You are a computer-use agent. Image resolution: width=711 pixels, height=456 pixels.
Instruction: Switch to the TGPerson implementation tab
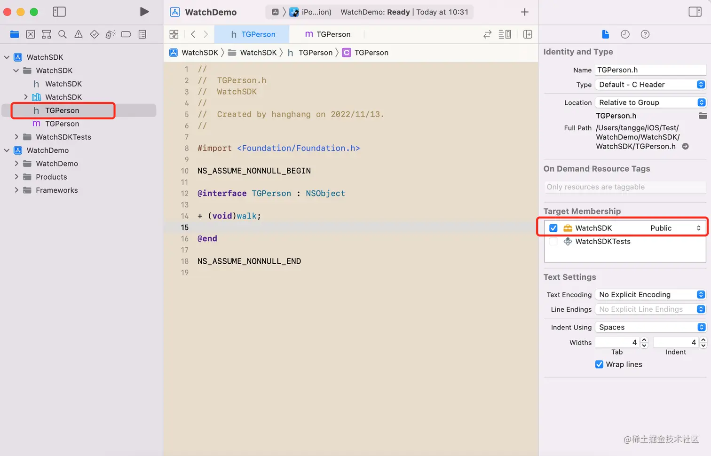click(327, 34)
